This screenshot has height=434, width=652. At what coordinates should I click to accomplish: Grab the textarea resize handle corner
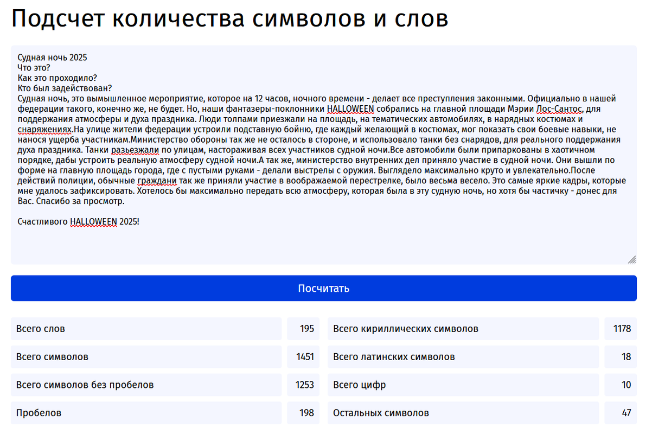[632, 260]
